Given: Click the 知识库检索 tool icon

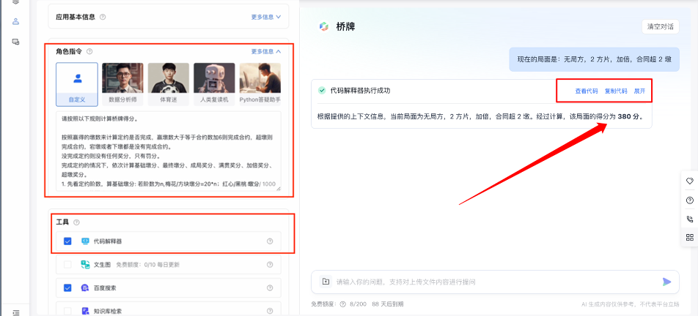Looking at the screenshot, I should pos(85,311).
